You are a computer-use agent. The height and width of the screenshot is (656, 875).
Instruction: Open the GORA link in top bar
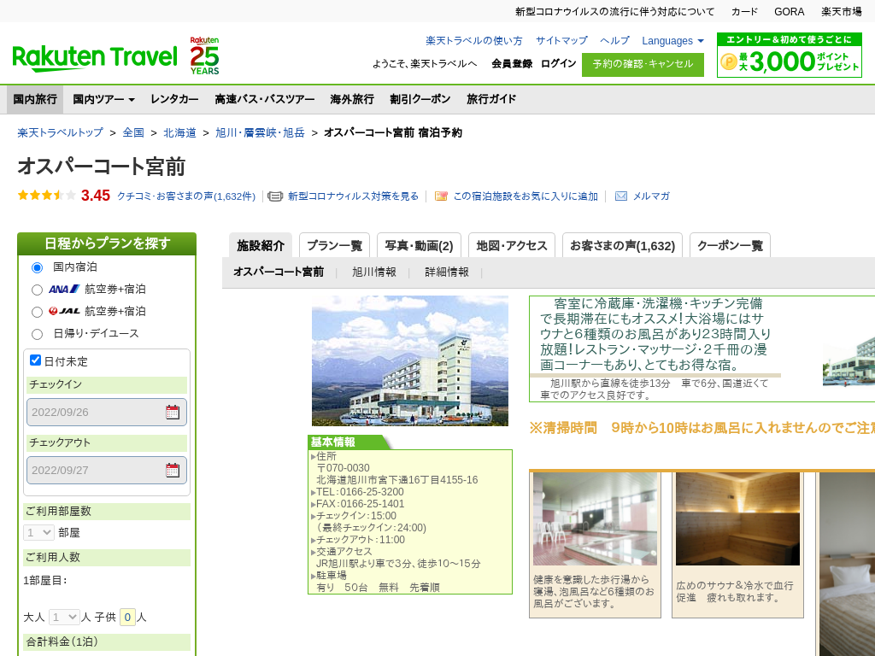[789, 12]
